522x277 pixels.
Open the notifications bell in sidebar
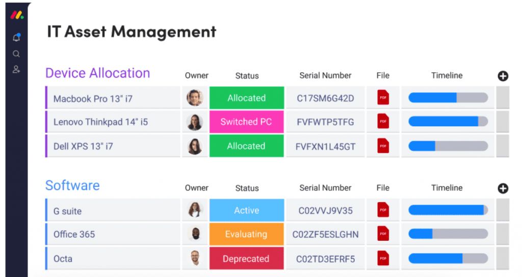point(16,38)
